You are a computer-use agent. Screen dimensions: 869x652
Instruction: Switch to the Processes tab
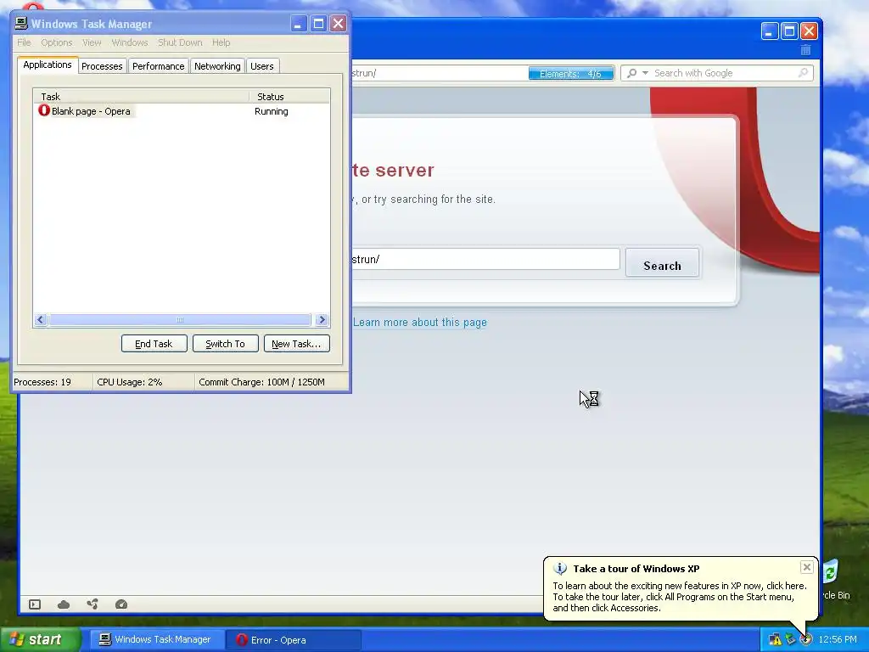tap(102, 66)
